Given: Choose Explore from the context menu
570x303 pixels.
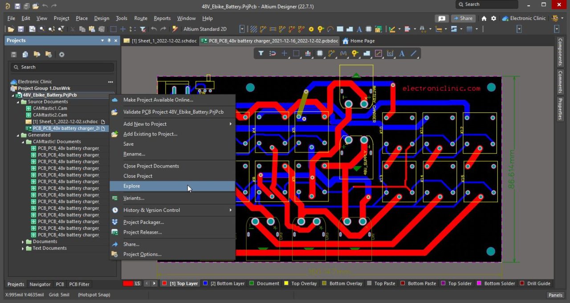Looking at the screenshot, I should (172, 186).
